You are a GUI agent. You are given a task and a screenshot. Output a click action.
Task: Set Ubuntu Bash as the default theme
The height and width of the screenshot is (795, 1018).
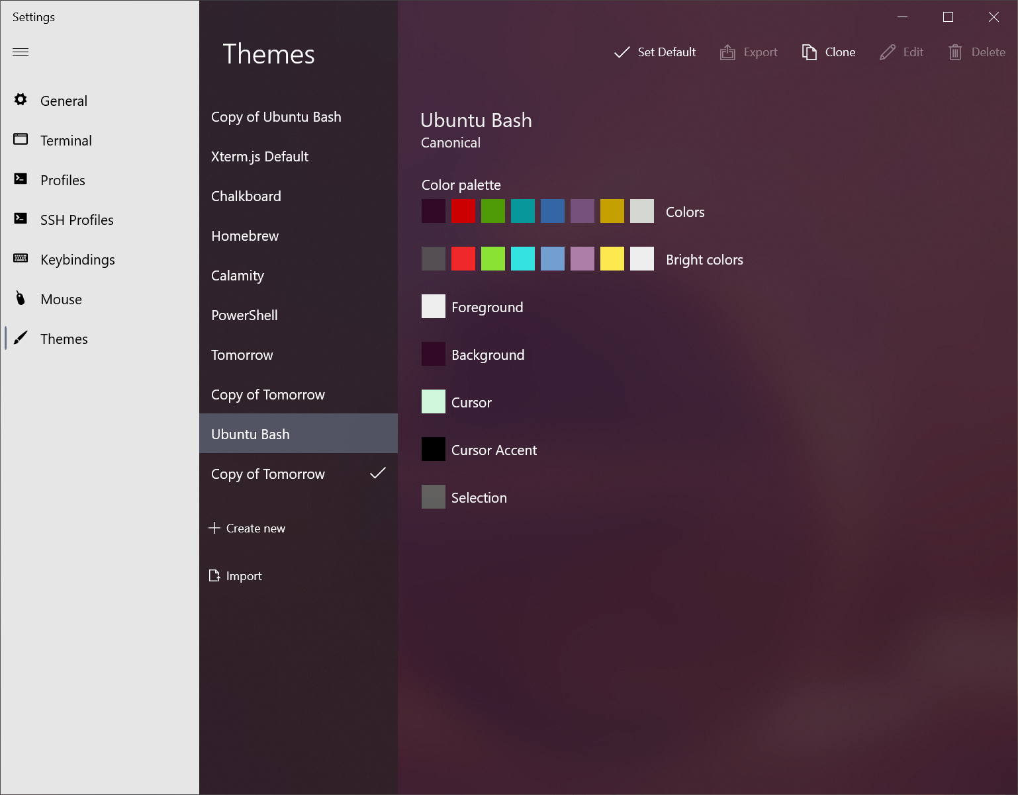(x=654, y=52)
